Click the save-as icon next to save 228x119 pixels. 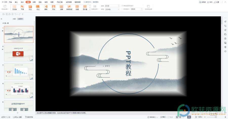[7, 14]
